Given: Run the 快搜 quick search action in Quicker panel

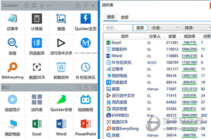Looking at the screenshot, I should pos(12,47).
